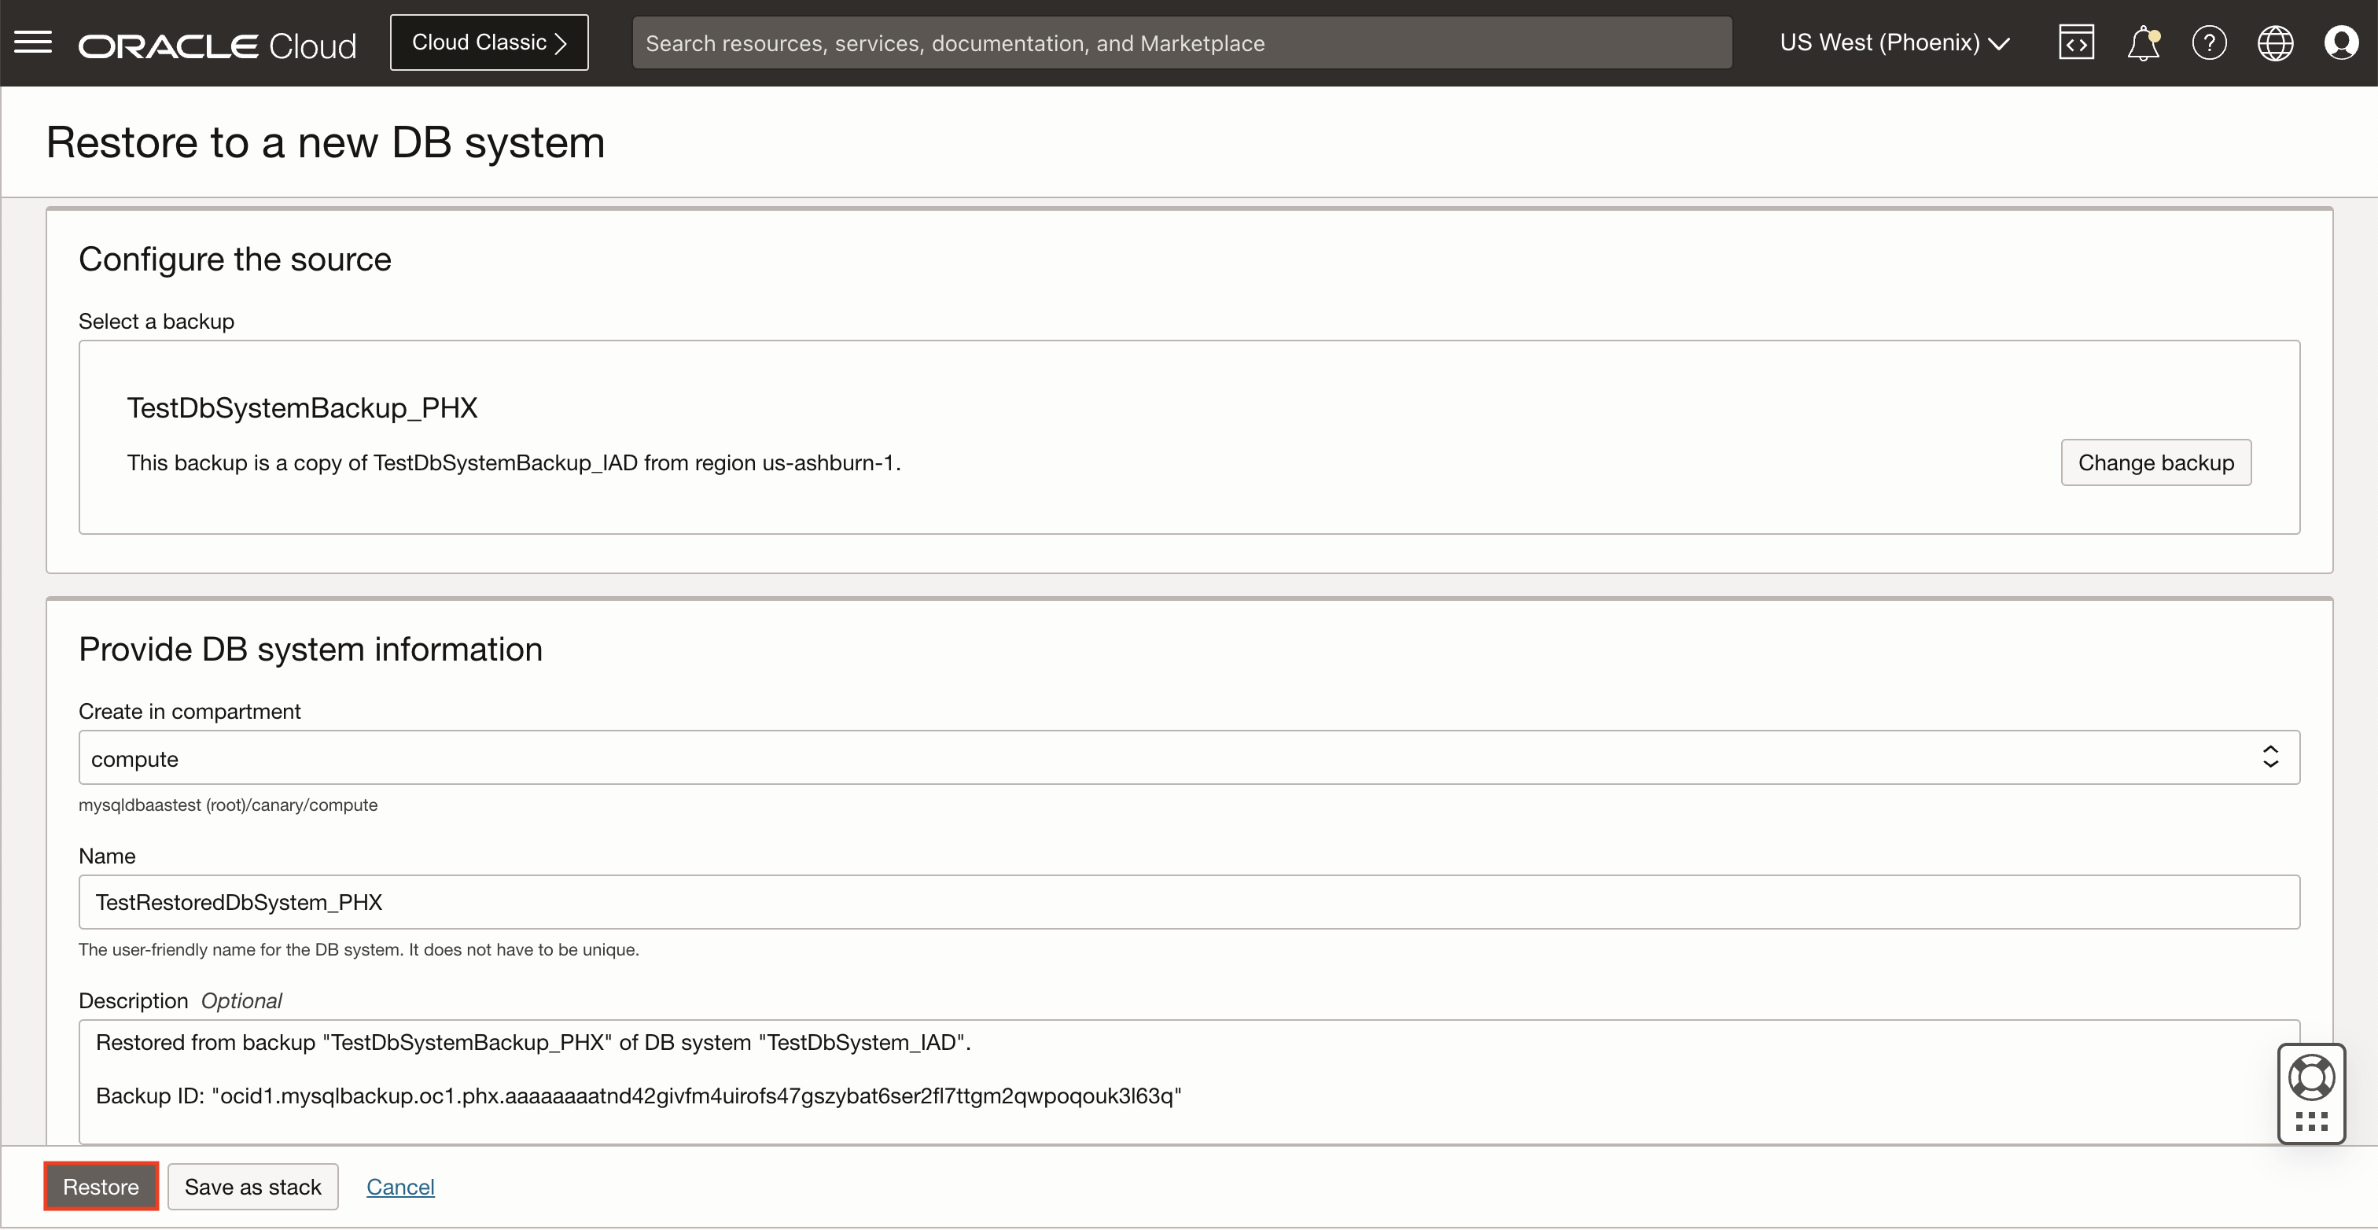The image size is (2378, 1230).
Task: Change language with the globe icon
Action: point(2276,42)
